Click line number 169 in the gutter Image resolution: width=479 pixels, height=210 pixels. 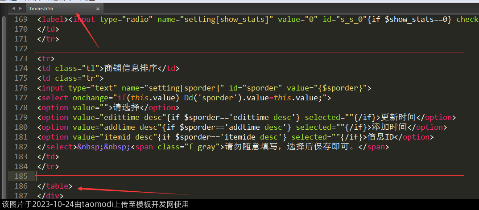tap(21, 20)
